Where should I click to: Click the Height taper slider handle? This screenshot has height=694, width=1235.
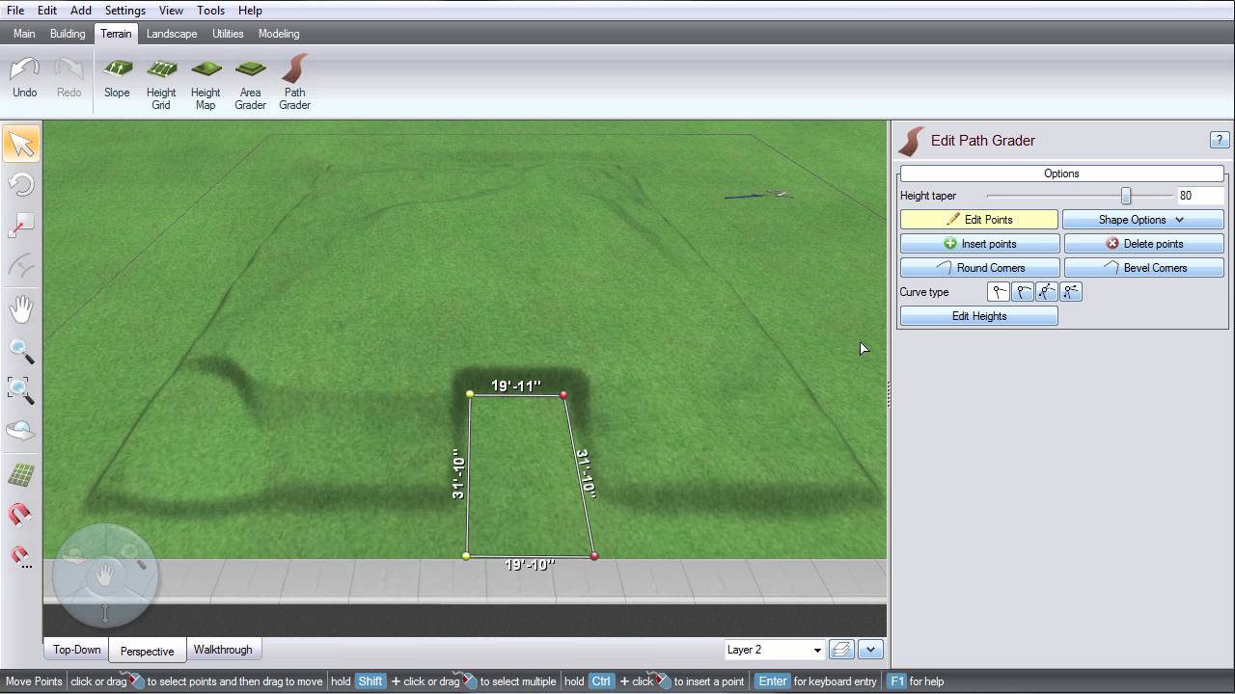[1126, 196]
